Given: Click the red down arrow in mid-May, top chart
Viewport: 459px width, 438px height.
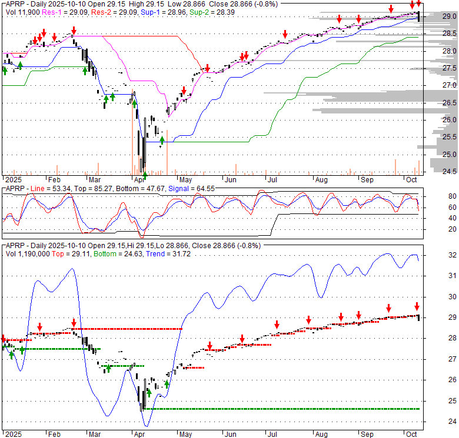Looking at the screenshot, I should [x=207, y=69].
